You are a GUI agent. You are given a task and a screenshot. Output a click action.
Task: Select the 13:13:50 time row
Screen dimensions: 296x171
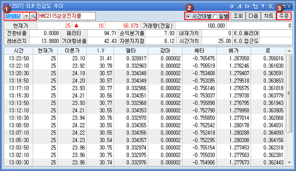click(x=144, y=103)
